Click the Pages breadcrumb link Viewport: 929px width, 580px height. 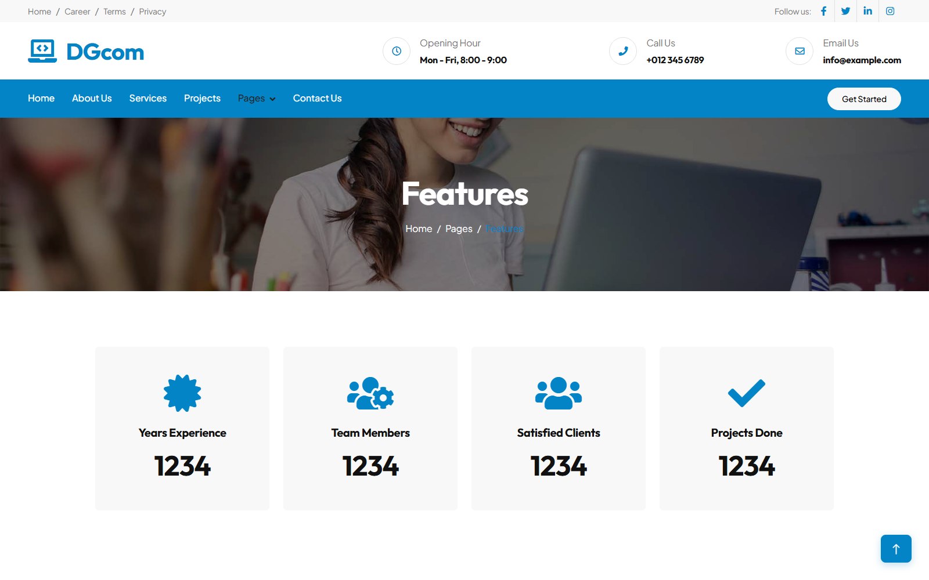coord(459,229)
